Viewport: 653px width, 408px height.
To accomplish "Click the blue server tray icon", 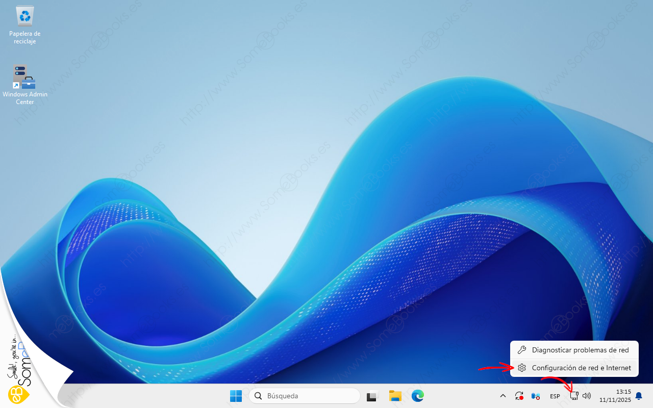I will point(536,396).
